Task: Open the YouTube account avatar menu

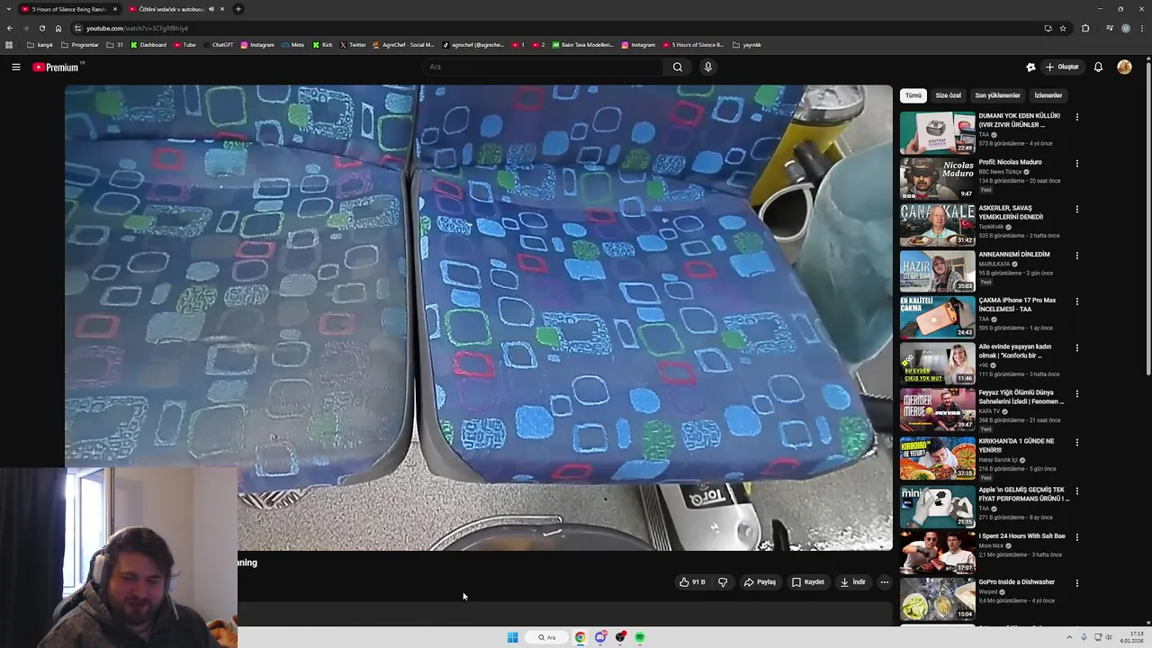Action: [1124, 67]
